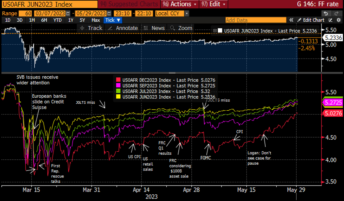Switch to the 6M range tab
344x201 pixels.
coord(44,20)
